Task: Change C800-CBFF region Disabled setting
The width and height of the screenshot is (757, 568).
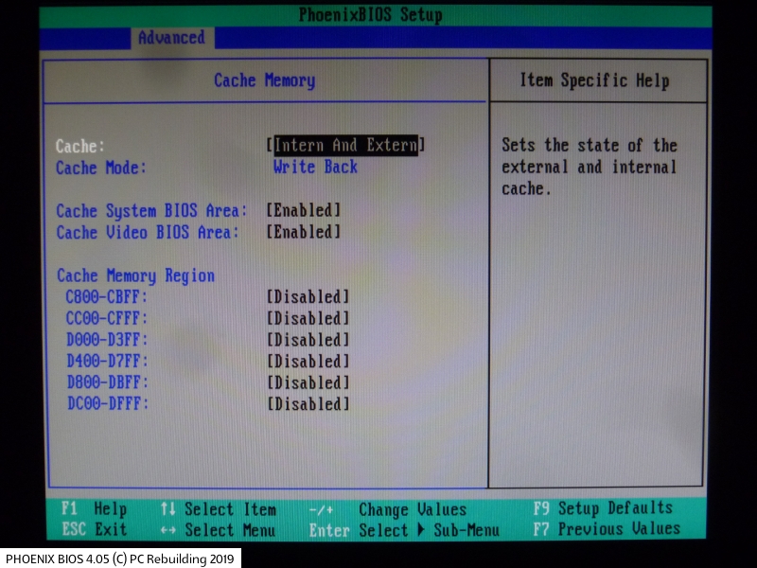Action: tap(308, 297)
